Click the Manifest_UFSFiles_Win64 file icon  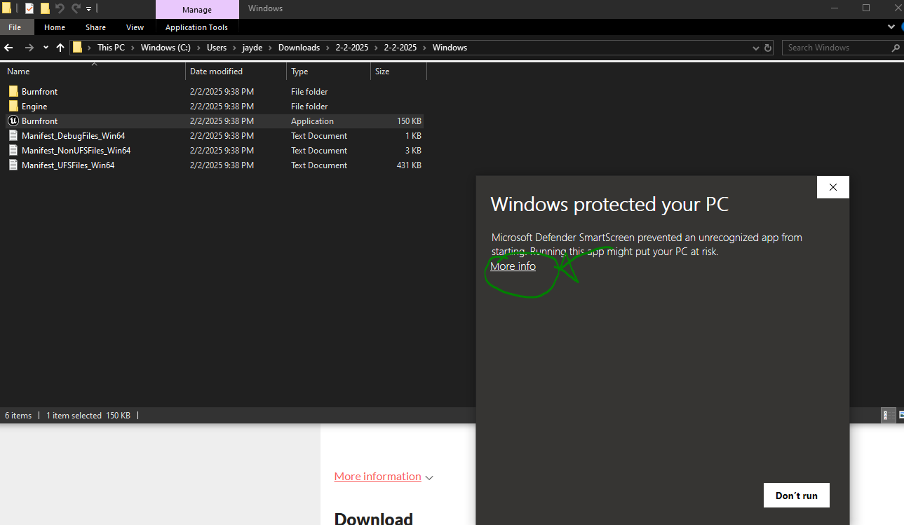13,165
